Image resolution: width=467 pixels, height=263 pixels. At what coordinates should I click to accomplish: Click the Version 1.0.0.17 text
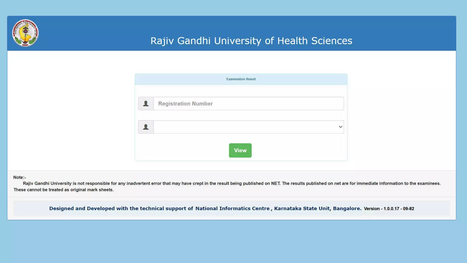coord(389,209)
